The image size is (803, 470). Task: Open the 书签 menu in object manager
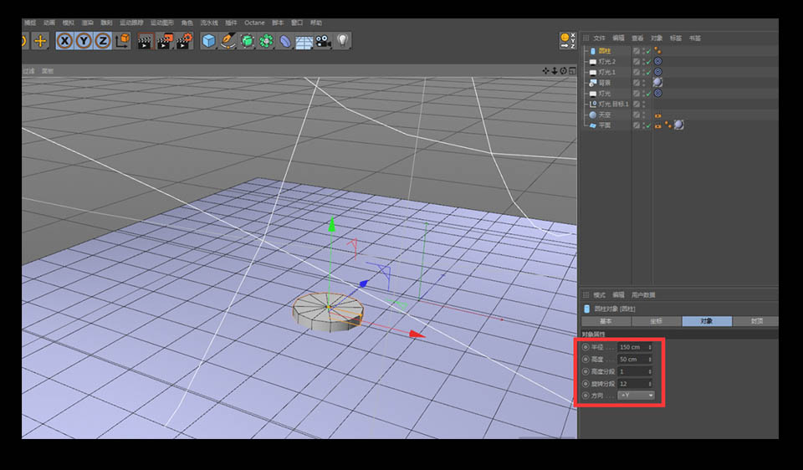pos(694,38)
